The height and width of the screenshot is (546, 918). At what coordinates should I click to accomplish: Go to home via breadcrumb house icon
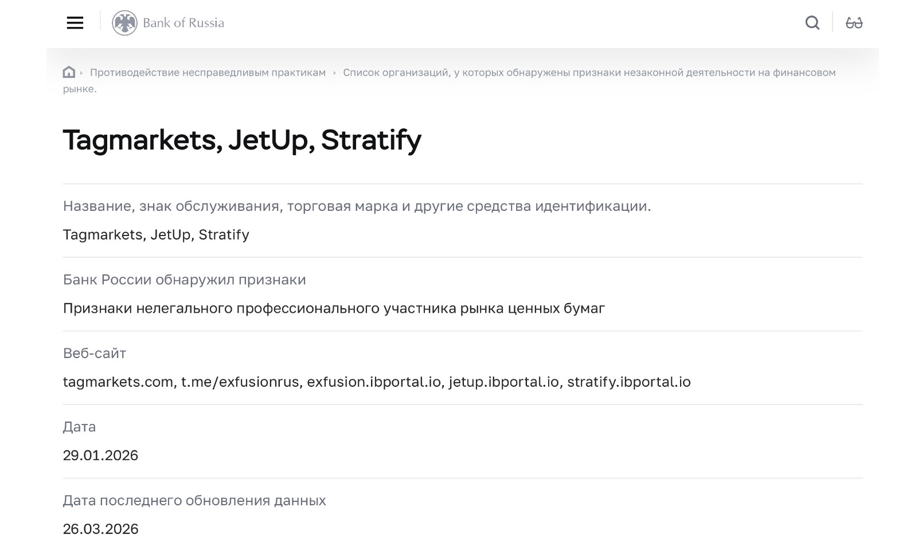click(x=69, y=72)
